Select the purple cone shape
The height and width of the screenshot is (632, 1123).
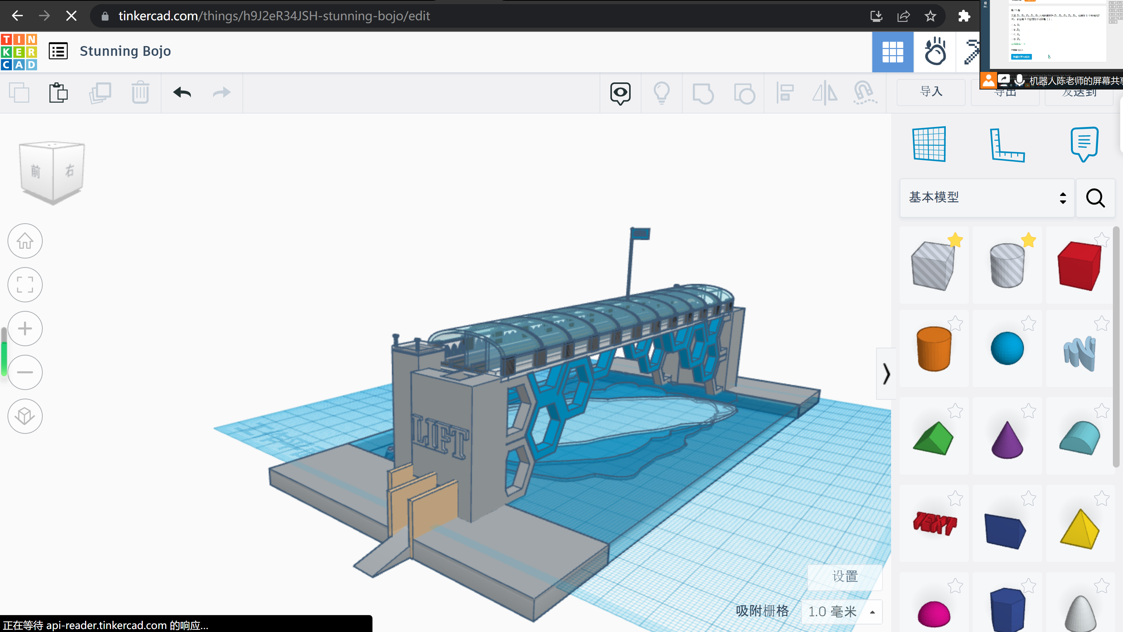tap(1007, 439)
